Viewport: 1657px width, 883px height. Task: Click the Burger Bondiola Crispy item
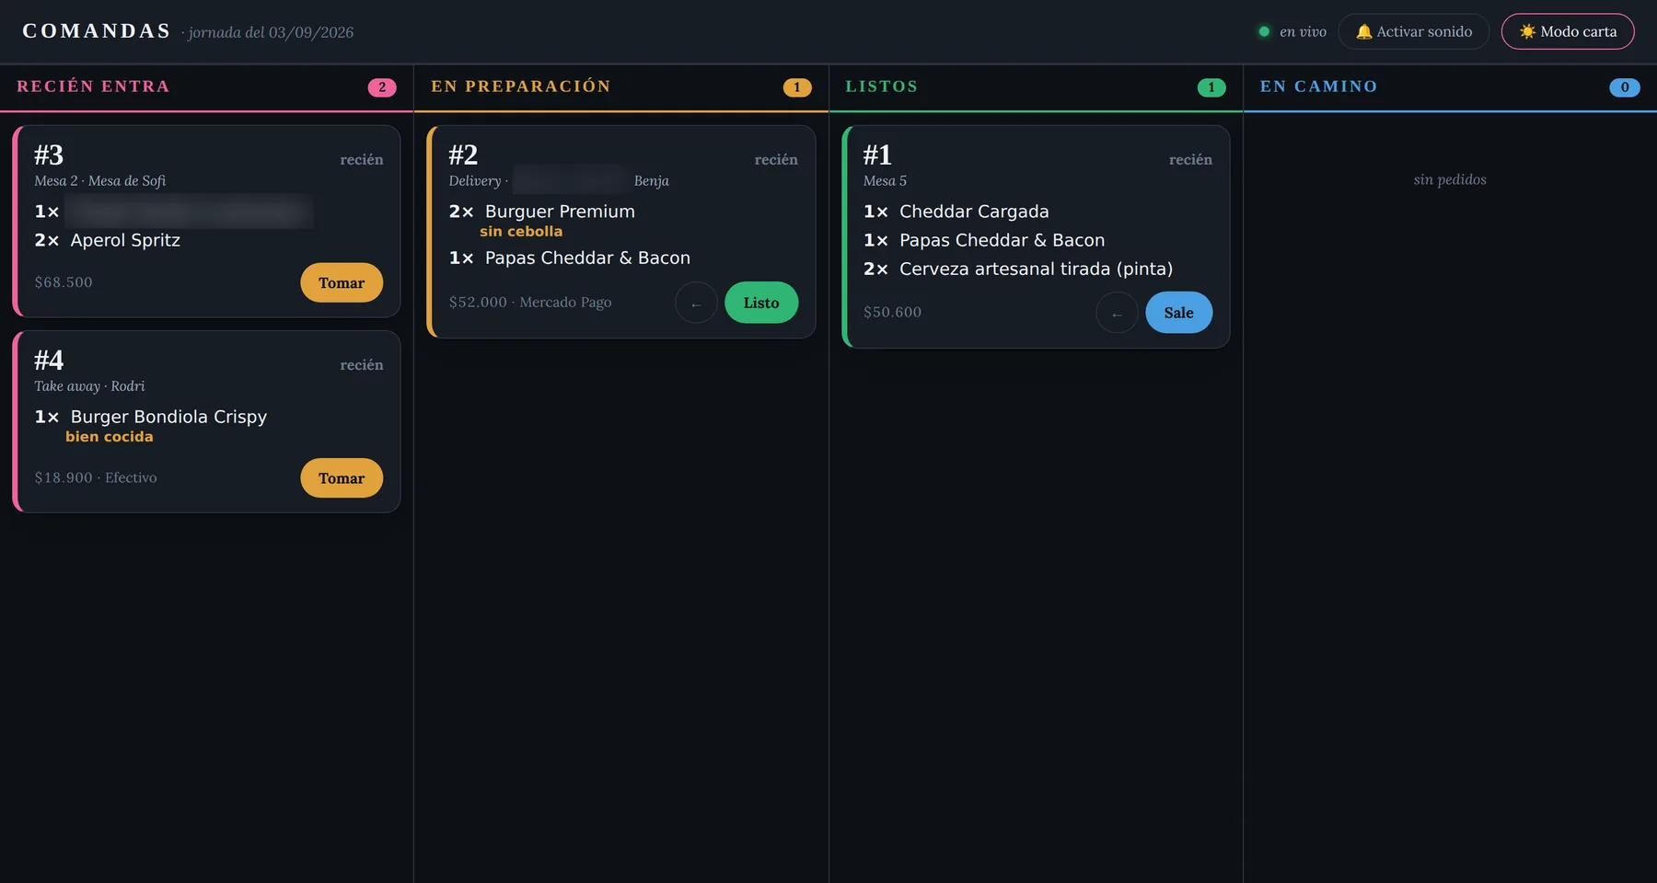pos(151,417)
